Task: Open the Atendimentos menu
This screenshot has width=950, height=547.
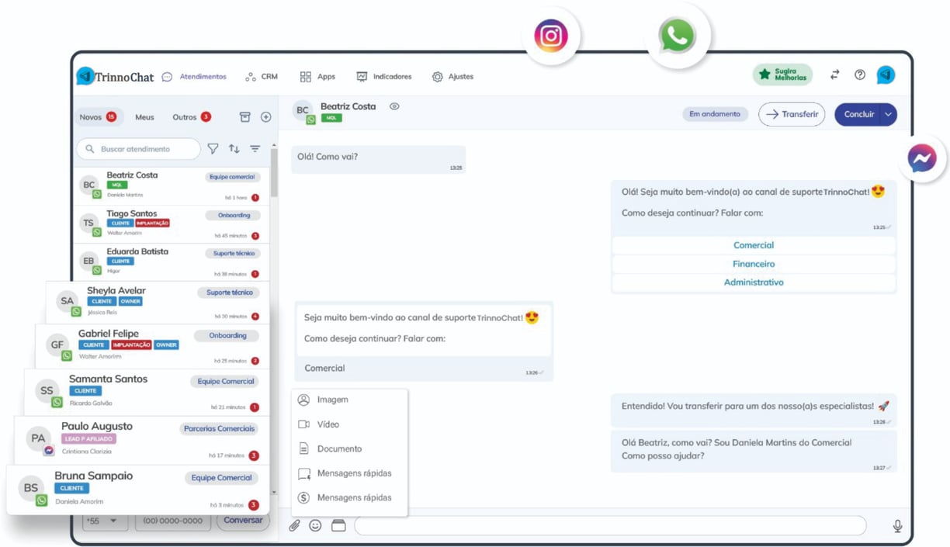Action: click(x=194, y=77)
